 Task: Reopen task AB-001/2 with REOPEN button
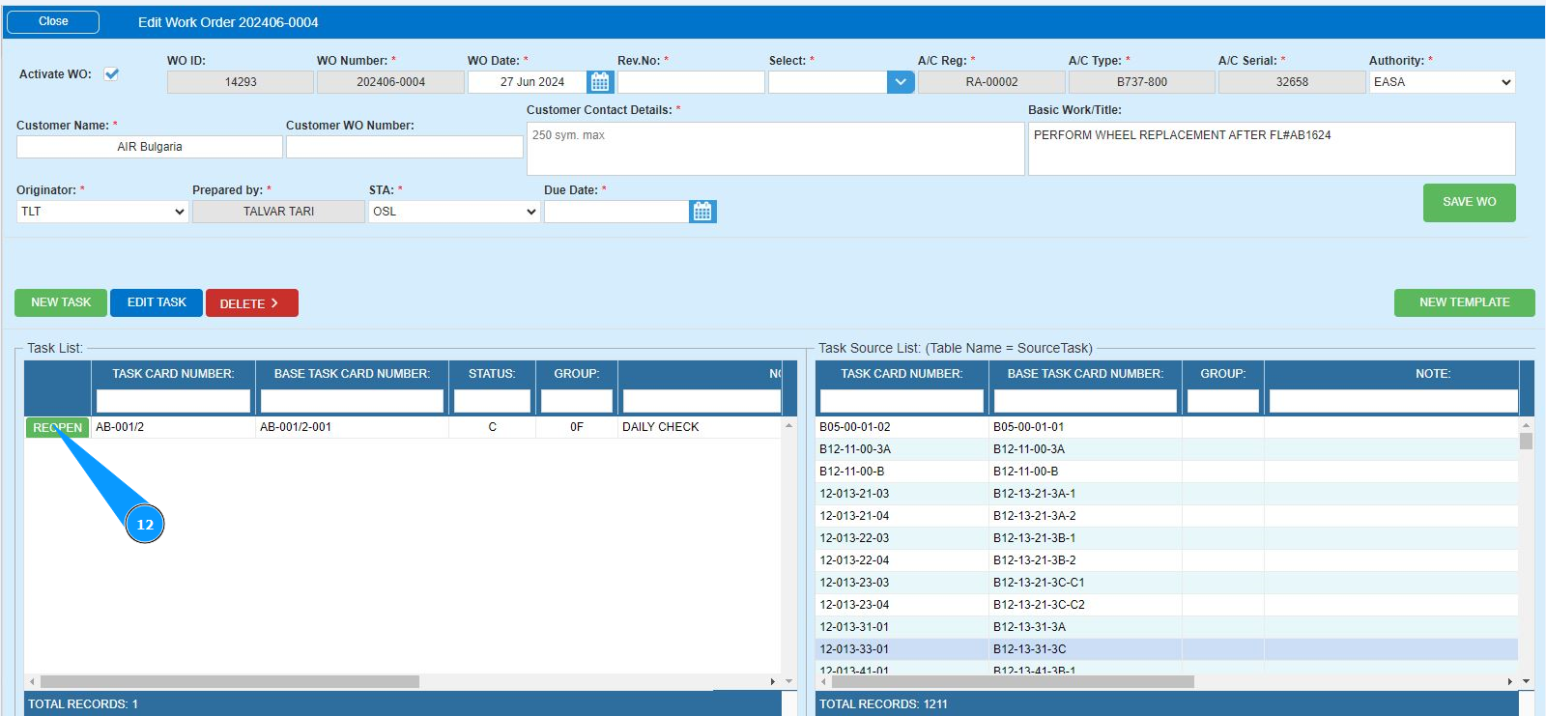click(x=57, y=427)
